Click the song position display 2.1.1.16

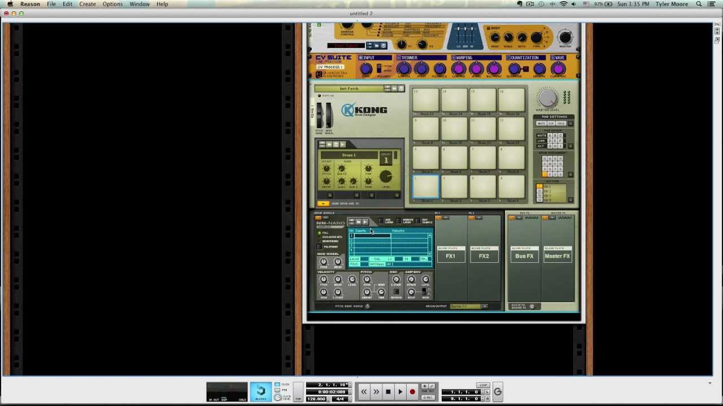click(327, 385)
